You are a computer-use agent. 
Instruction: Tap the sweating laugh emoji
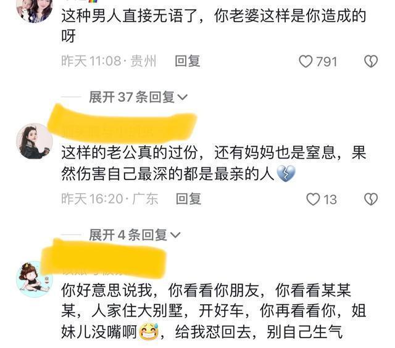tap(149, 331)
